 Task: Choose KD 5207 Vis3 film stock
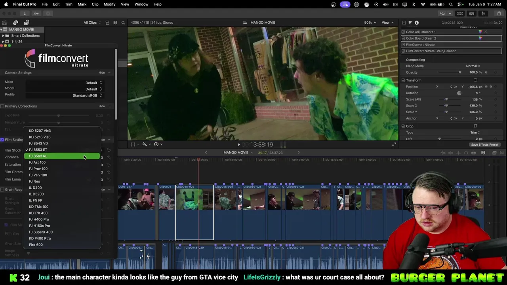(62, 131)
